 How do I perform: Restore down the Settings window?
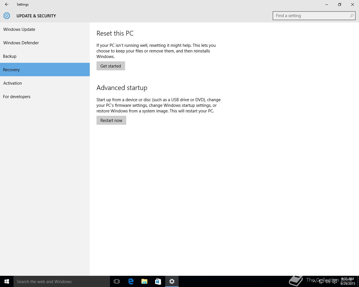[340, 4]
